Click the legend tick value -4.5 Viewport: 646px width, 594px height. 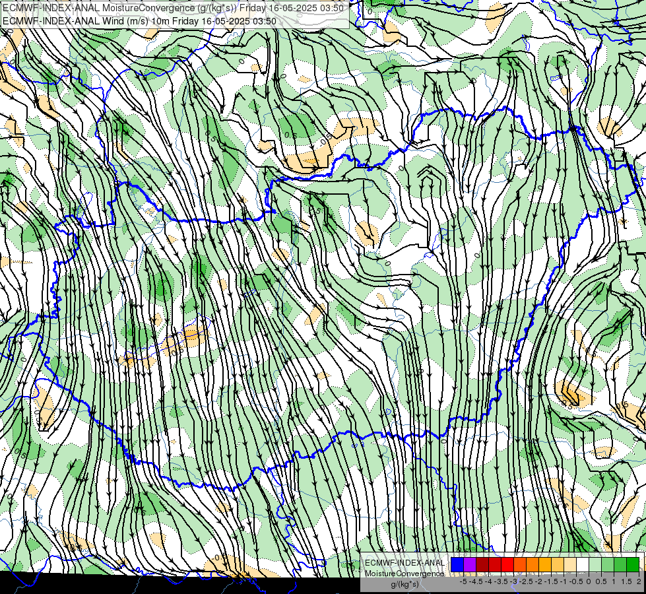click(476, 581)
